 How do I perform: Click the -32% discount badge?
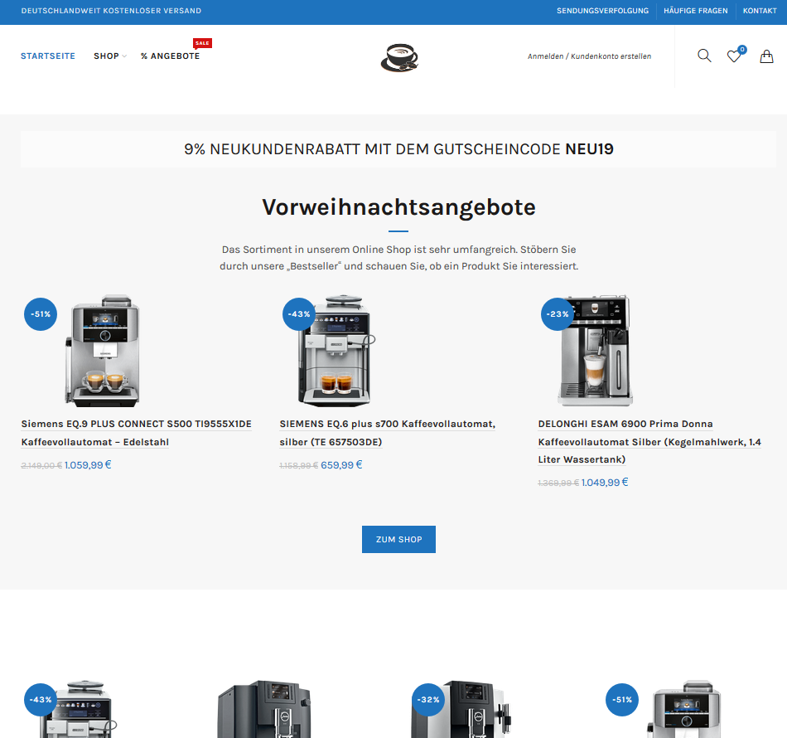pos(428,699)
